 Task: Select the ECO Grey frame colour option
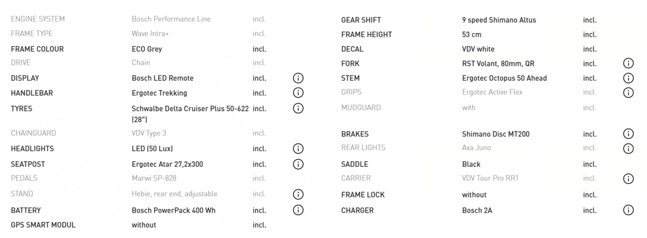[147, 49]
